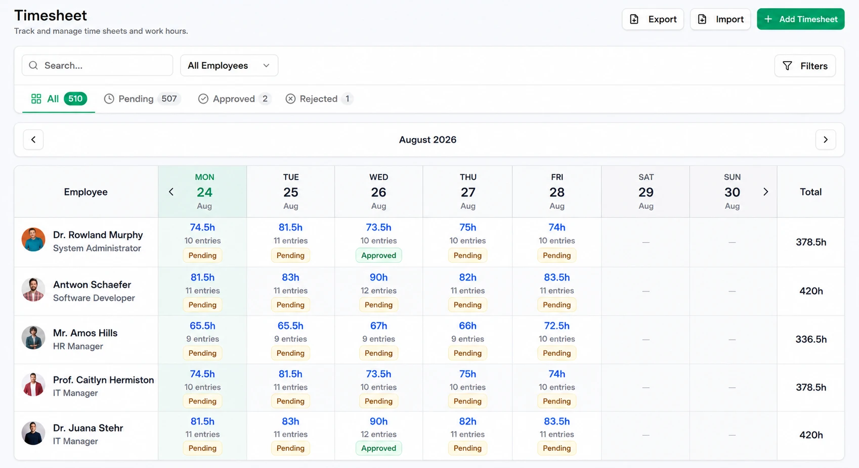Show previous week before MON 24
This screenshot has width=859, height=468.
coord(171,192)
